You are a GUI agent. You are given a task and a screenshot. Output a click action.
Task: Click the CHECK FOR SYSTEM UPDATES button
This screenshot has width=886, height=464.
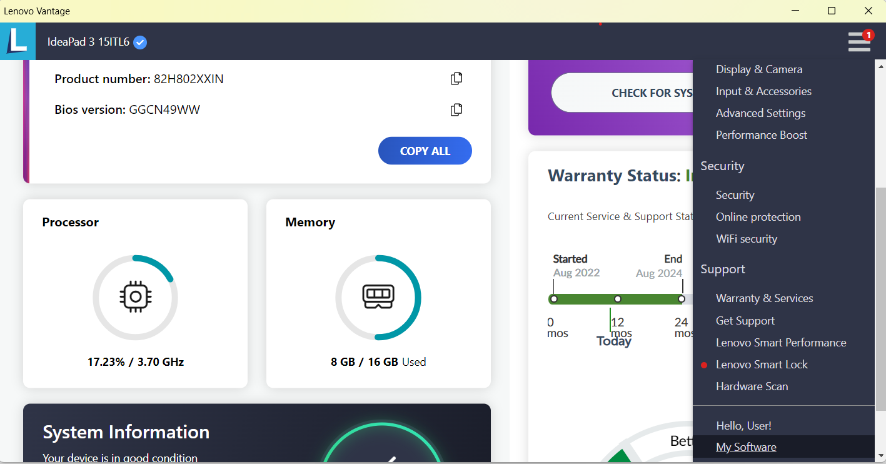click(622, 93)
